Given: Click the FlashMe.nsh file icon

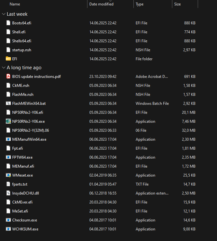Looking at the screenshot, I should (x=8, y=94).
